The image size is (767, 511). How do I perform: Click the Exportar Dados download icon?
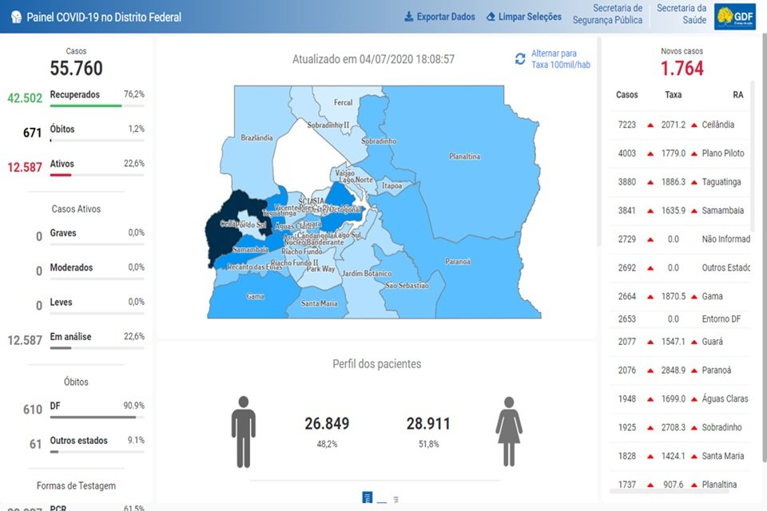coord(408,17)
